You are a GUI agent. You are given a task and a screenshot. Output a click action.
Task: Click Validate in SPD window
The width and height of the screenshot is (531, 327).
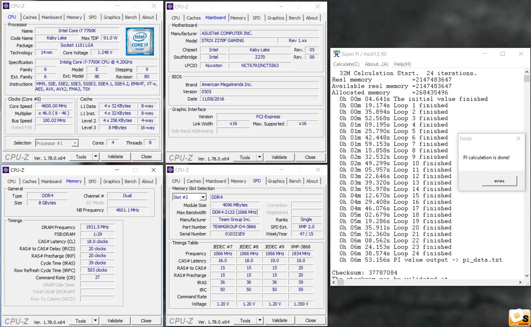coord(280,321)
